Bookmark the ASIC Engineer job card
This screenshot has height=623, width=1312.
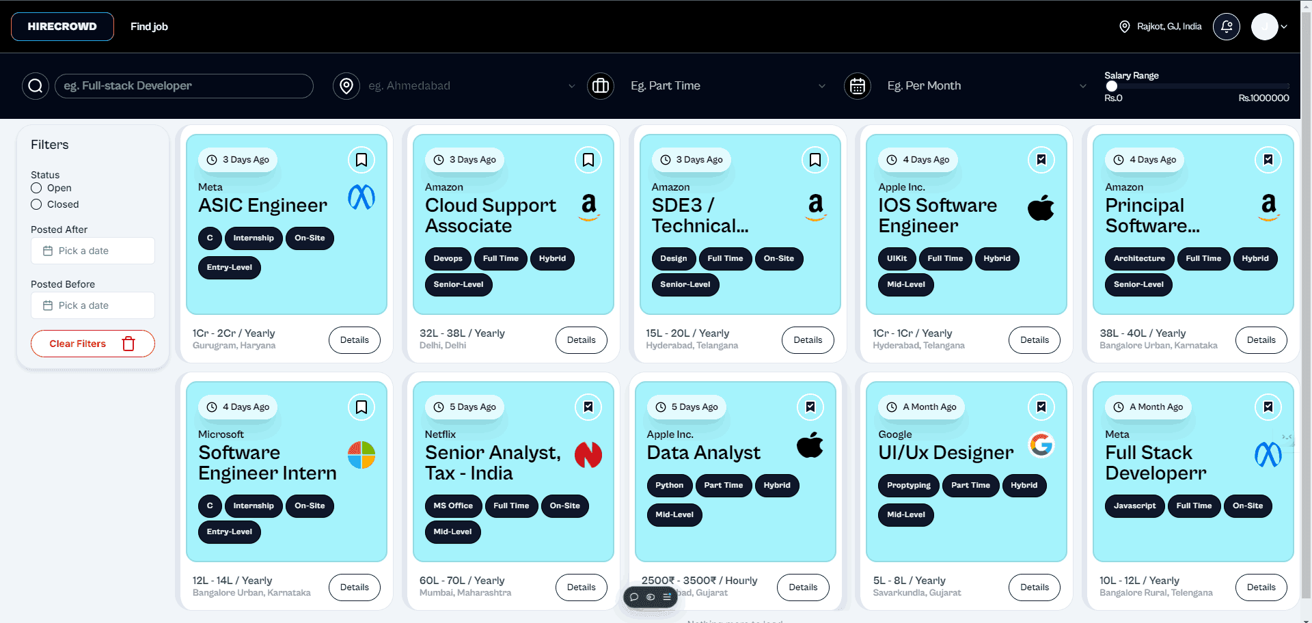[x=361, y=160]
